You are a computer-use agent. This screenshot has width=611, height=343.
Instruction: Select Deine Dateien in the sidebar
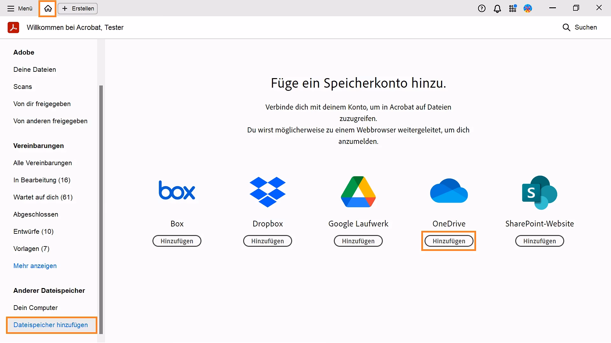[x=35, y=69]
